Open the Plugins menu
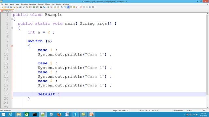The image size is (209, 117). [x=59, y=4]
